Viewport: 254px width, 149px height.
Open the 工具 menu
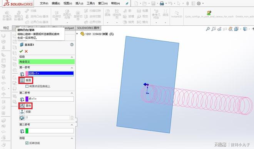[x=91, y=3]
